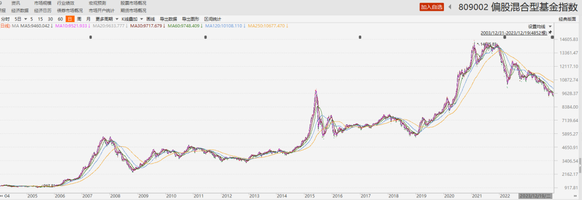The width and height of the screenshot is (582, 200).
Task: Expand the 5日 dropdown arrow
Action: coord(26,18)
